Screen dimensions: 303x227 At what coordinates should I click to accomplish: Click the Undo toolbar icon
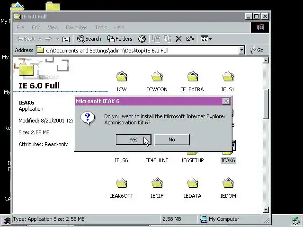[190, 39]
